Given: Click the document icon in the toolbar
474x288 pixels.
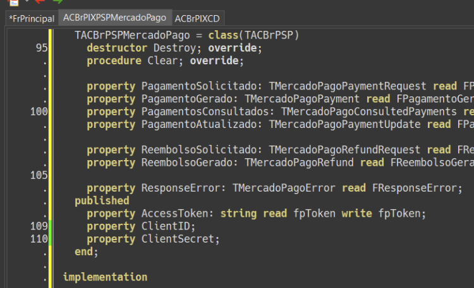Looking at the screenshot, I should [14, 3].
